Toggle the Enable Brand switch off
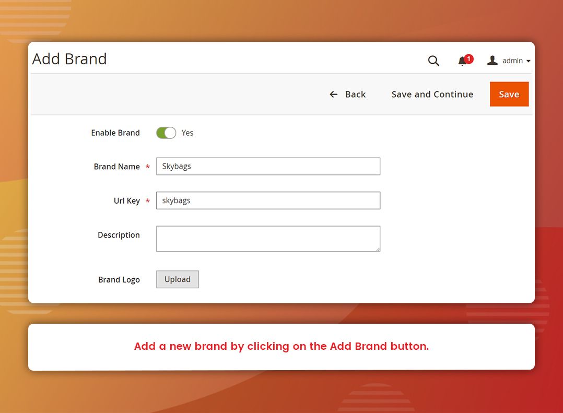The height and width of the screenshot is (413, 563). tap(166, 133)
